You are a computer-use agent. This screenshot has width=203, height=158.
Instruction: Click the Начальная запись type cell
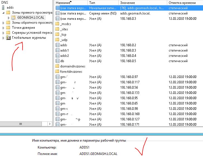click(x=103, y=8)
